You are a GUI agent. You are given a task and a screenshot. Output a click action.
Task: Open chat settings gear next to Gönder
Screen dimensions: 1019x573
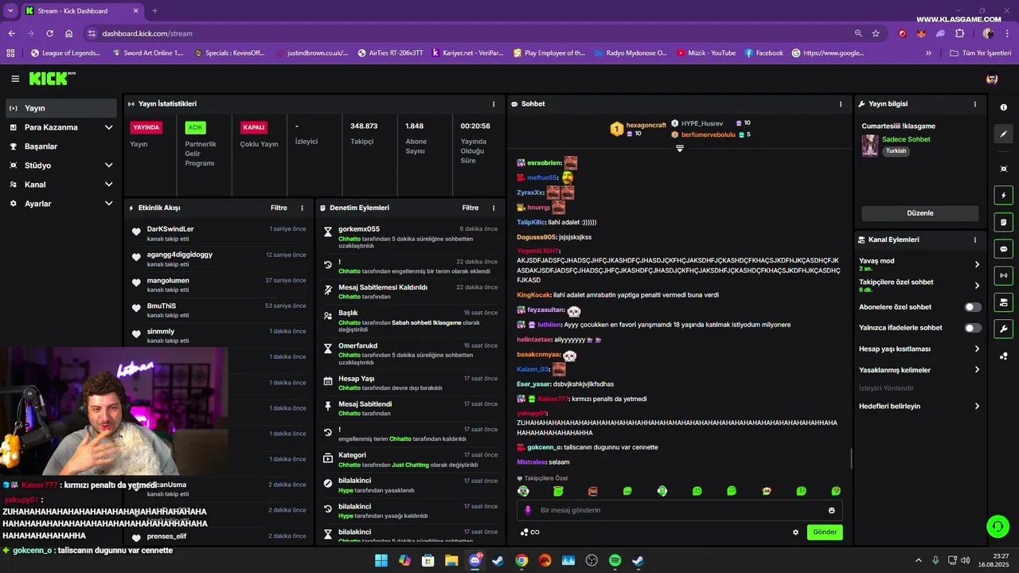(795, 532)
